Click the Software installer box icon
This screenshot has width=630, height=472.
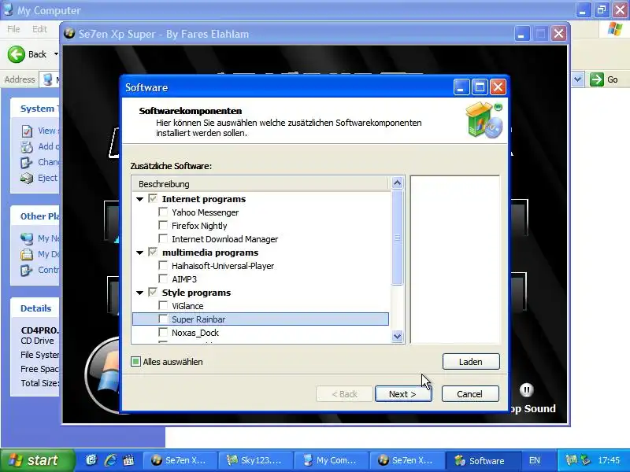tap(484, 120)
